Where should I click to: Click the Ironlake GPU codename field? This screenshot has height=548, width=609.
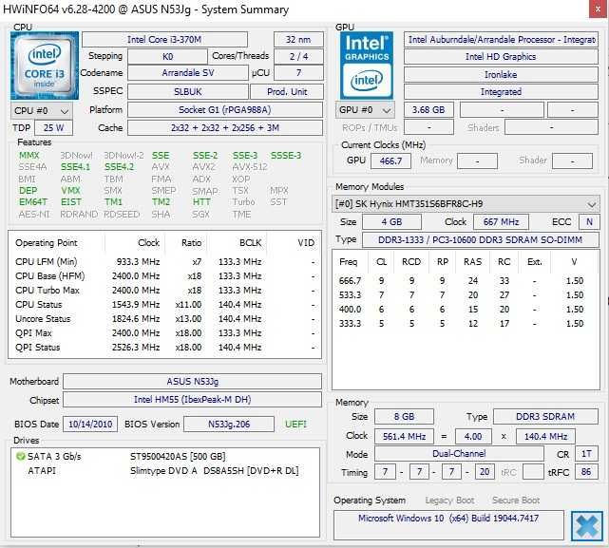point(501,75)
